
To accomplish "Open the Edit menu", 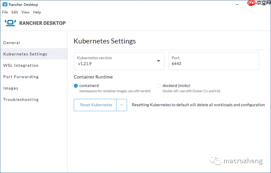I will 15,12.
